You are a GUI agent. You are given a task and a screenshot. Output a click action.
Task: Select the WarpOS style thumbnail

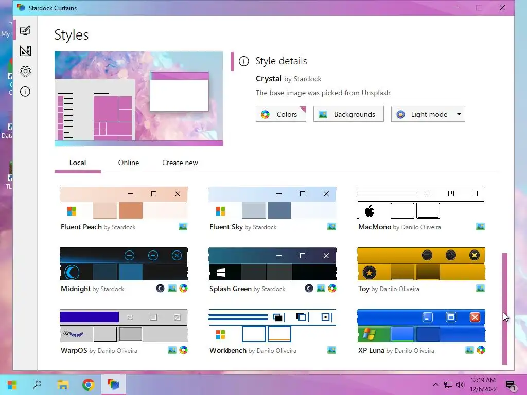point(124,326)
